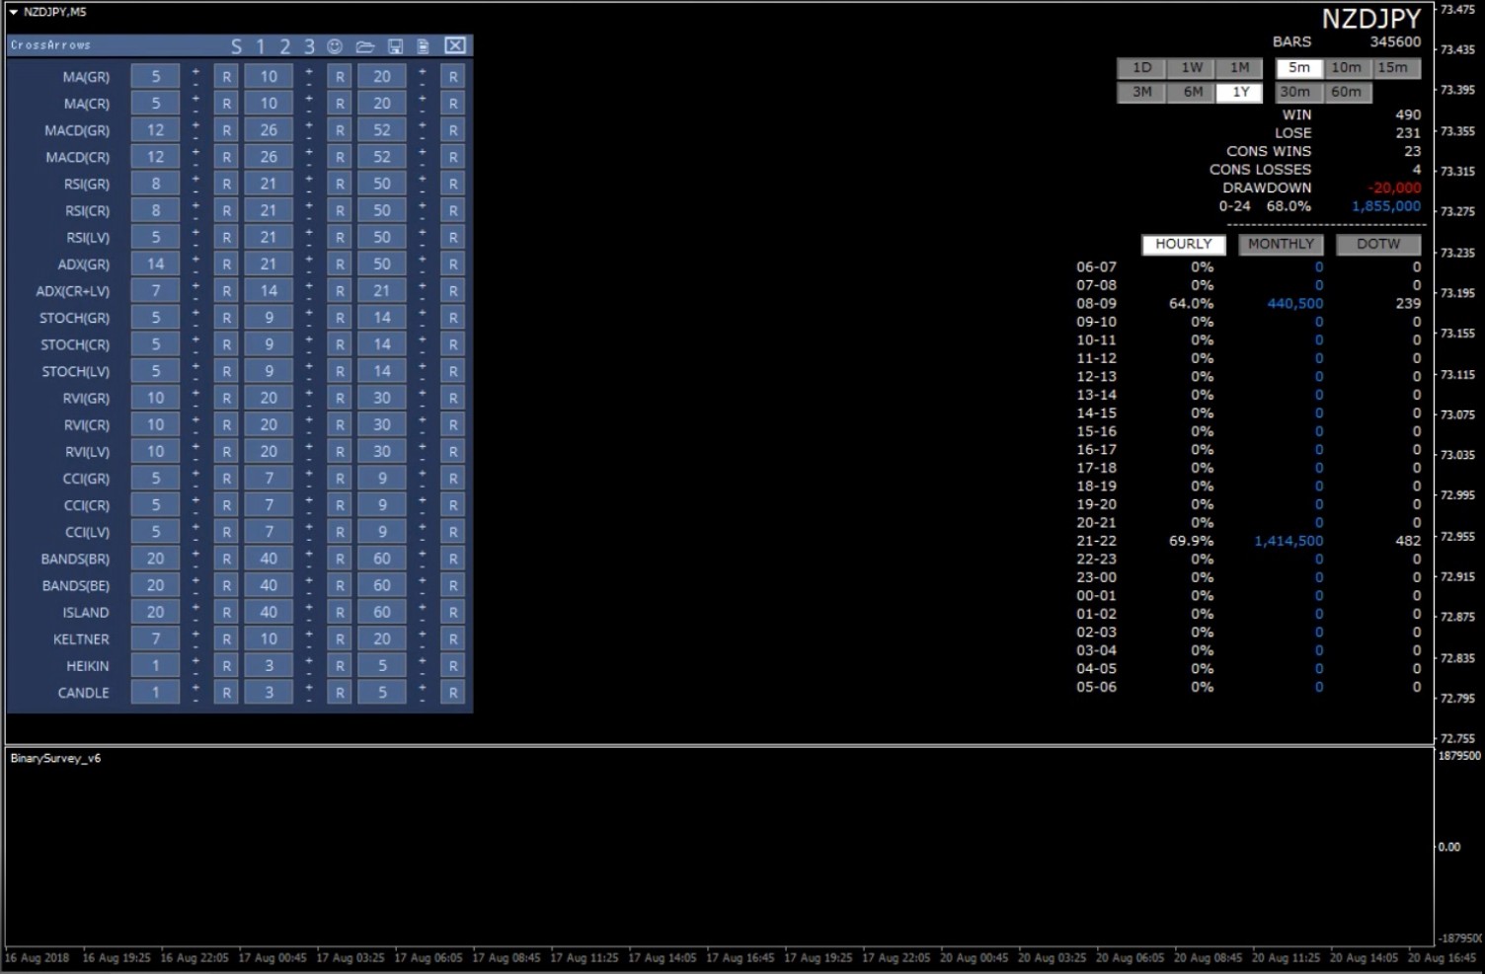Switch to the MONTHLY tab

(x=1281, y=244)
